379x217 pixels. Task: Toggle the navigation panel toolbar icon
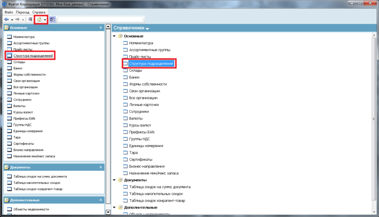pos(53,19)
